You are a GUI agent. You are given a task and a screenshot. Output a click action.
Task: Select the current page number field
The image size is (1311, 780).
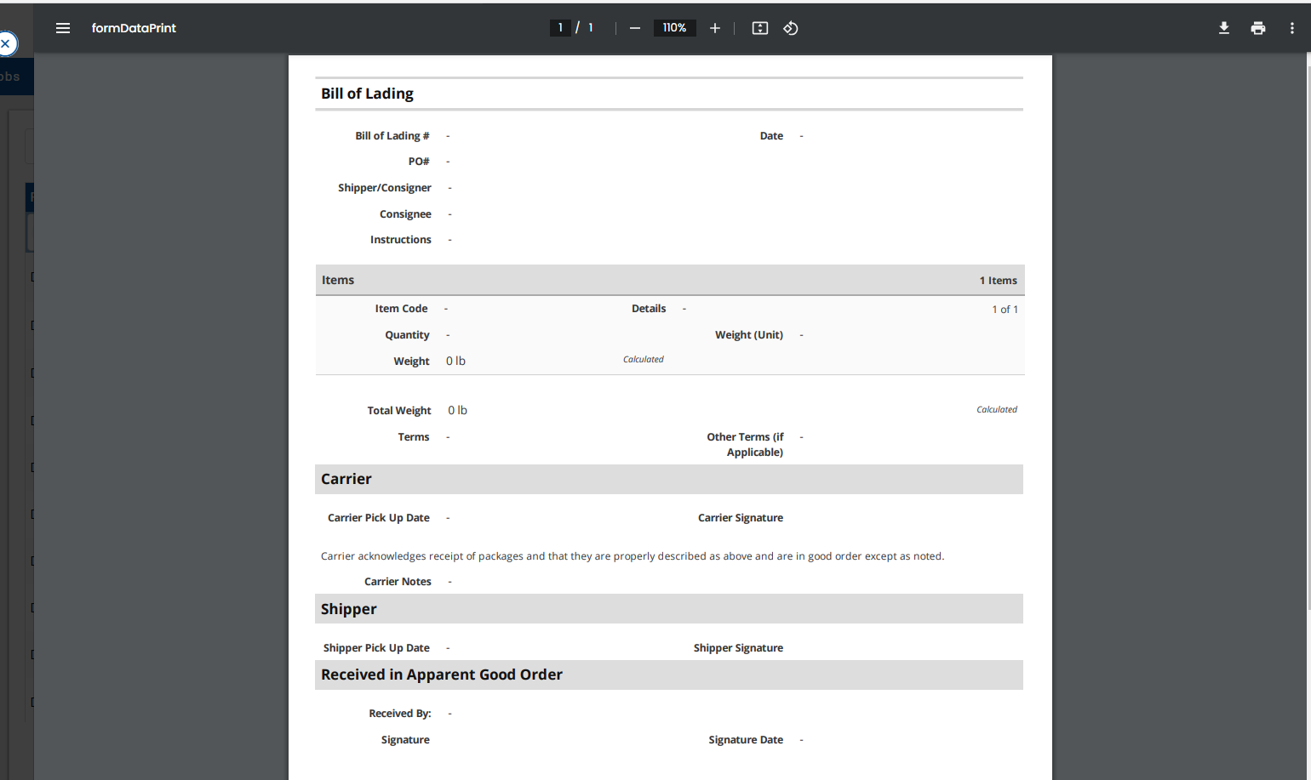560,28
